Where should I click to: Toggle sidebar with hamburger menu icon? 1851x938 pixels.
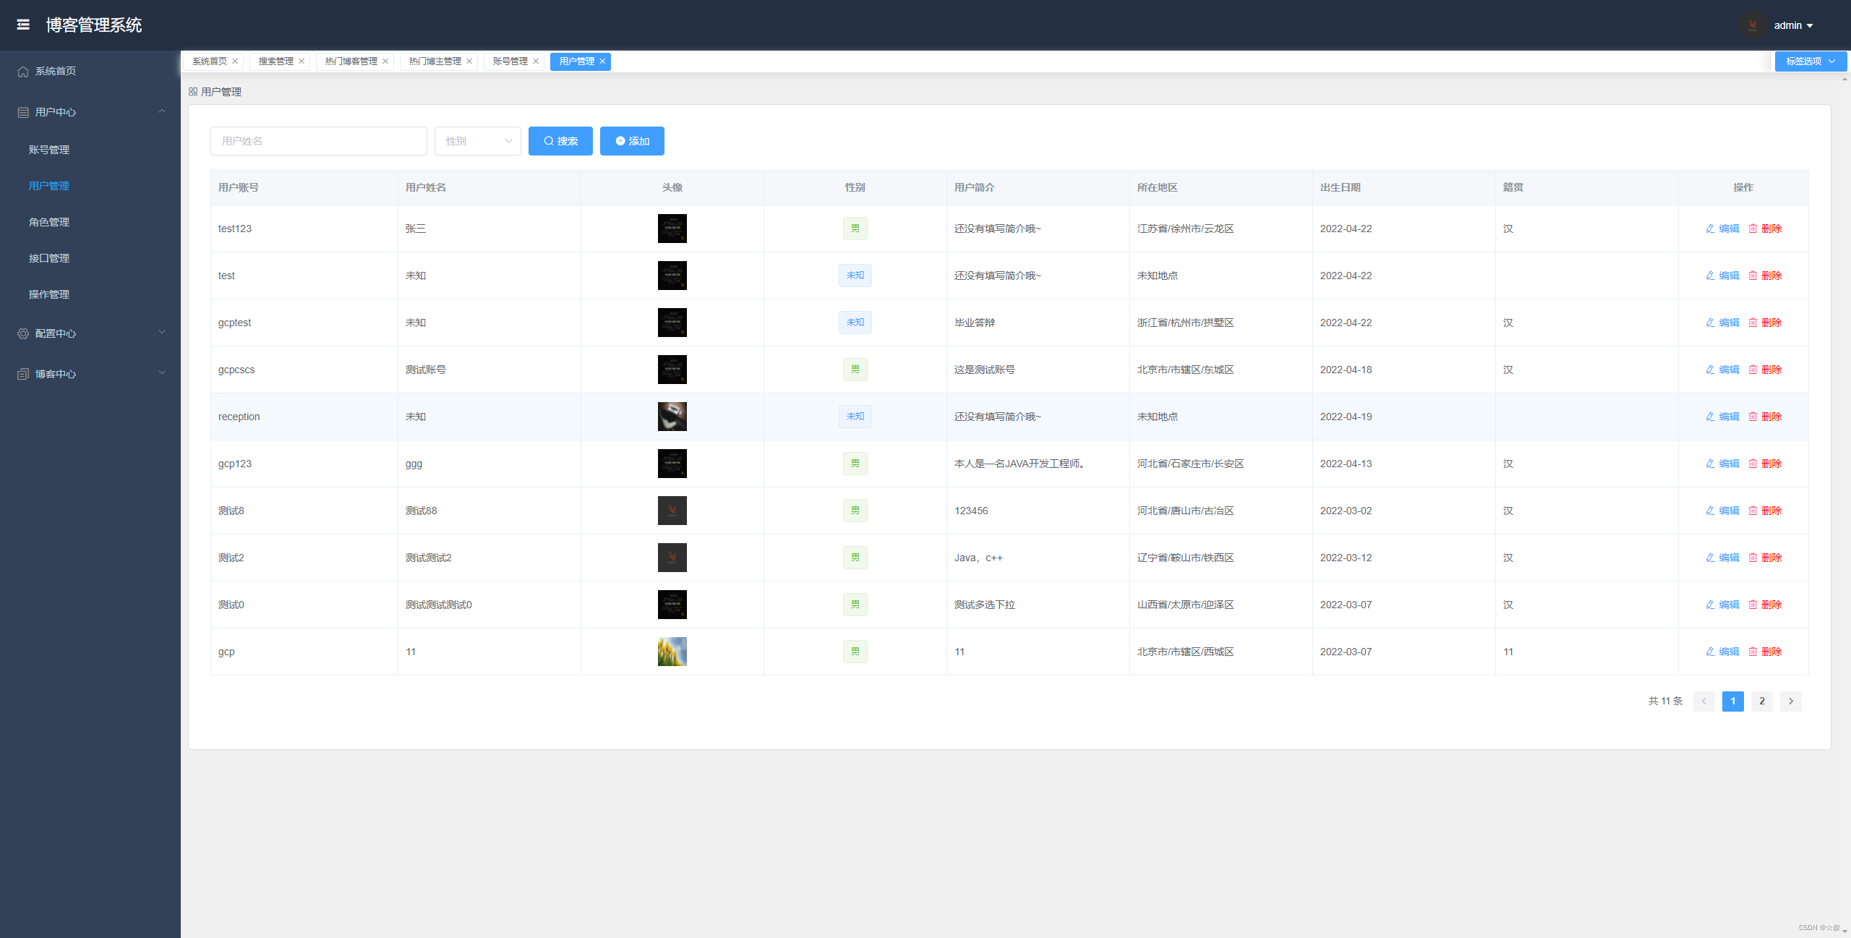[x=23, y=25]
